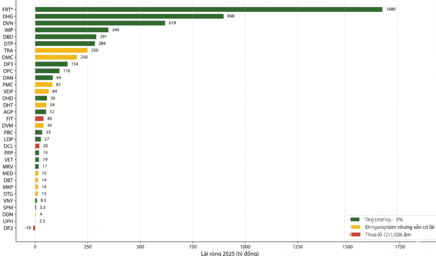Click the 'Lãi ròng 2025 (tỷ đồng)' axis title
436x256 pixels.
(x=229, y=253)
